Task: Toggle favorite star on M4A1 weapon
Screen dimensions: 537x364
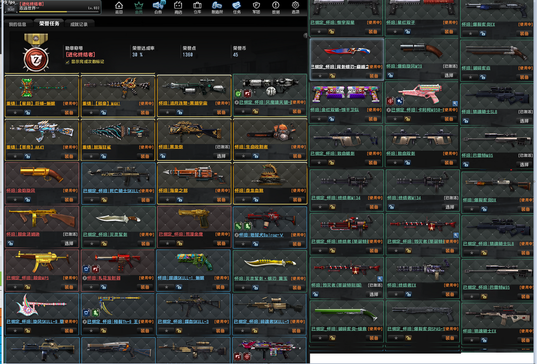Action: (90, 112)
